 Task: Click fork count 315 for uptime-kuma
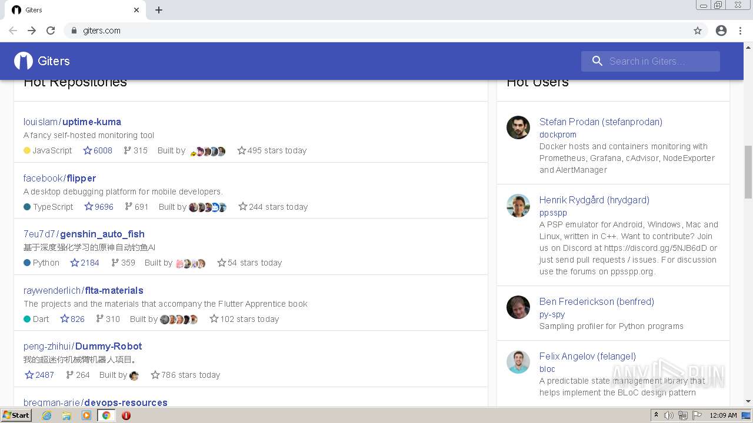tap(135, 150)
